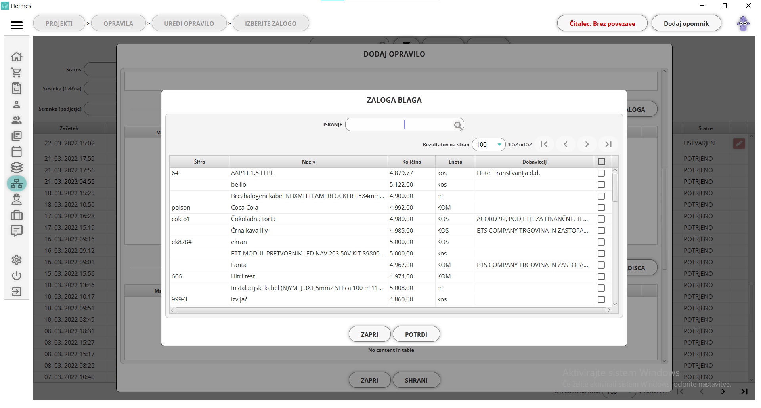Check the box for Črna kava Illy row
The image size is (761, 408).
601,231
